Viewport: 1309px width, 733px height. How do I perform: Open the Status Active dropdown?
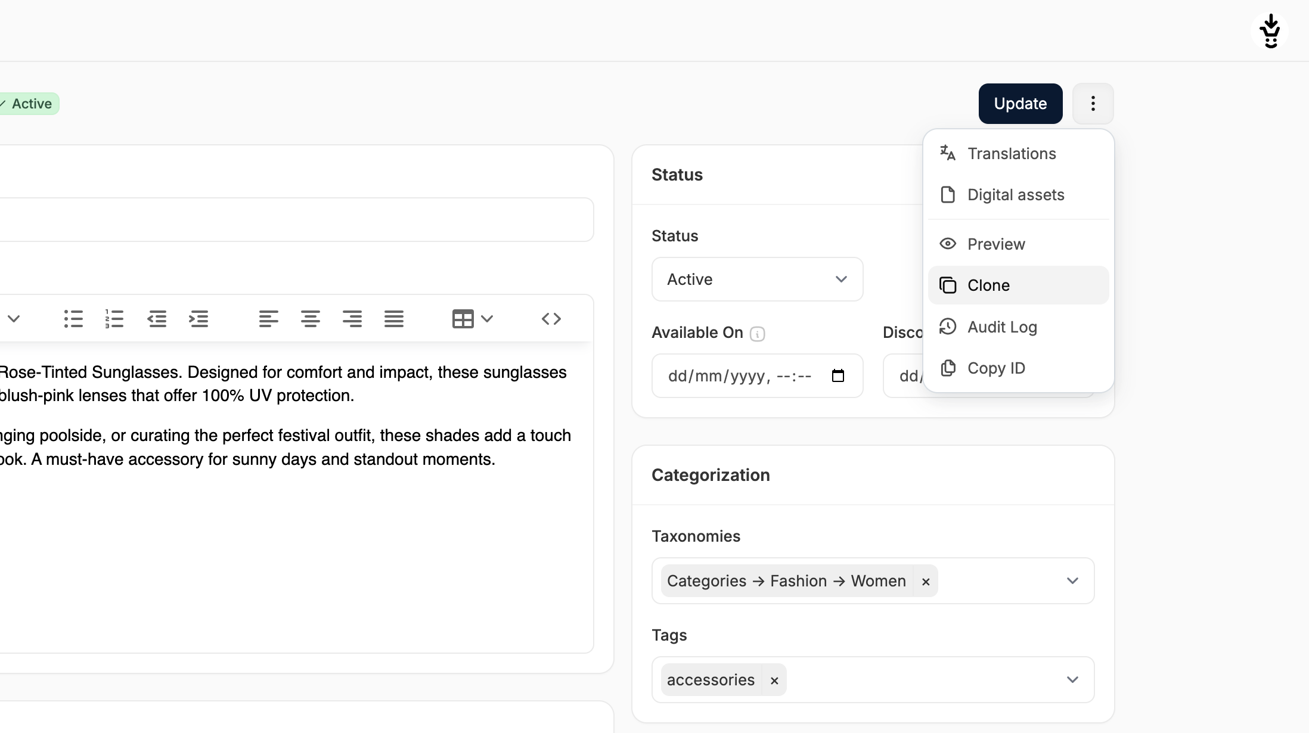pos(756,279)
